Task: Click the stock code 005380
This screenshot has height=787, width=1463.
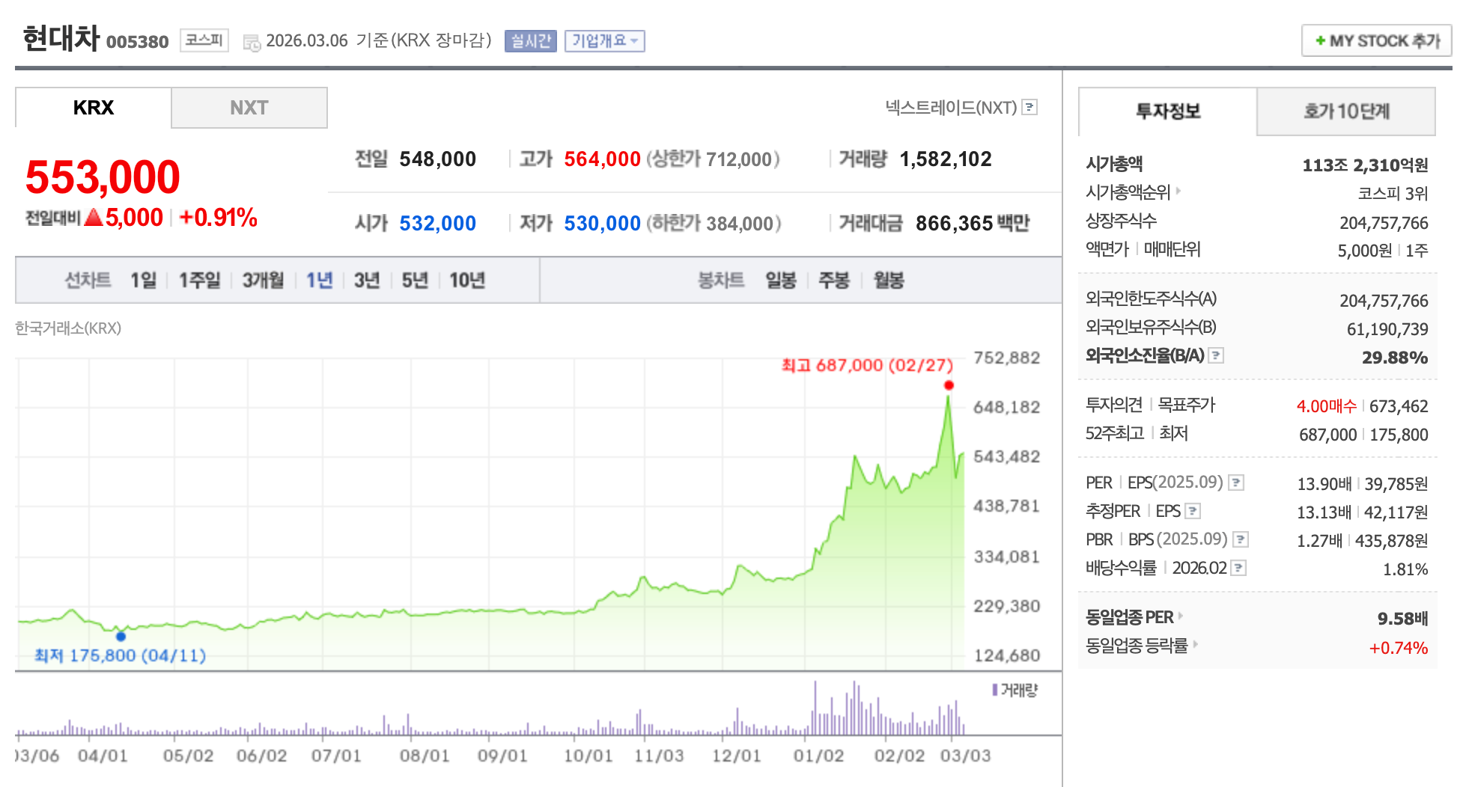Action: [x=137, y=42]
